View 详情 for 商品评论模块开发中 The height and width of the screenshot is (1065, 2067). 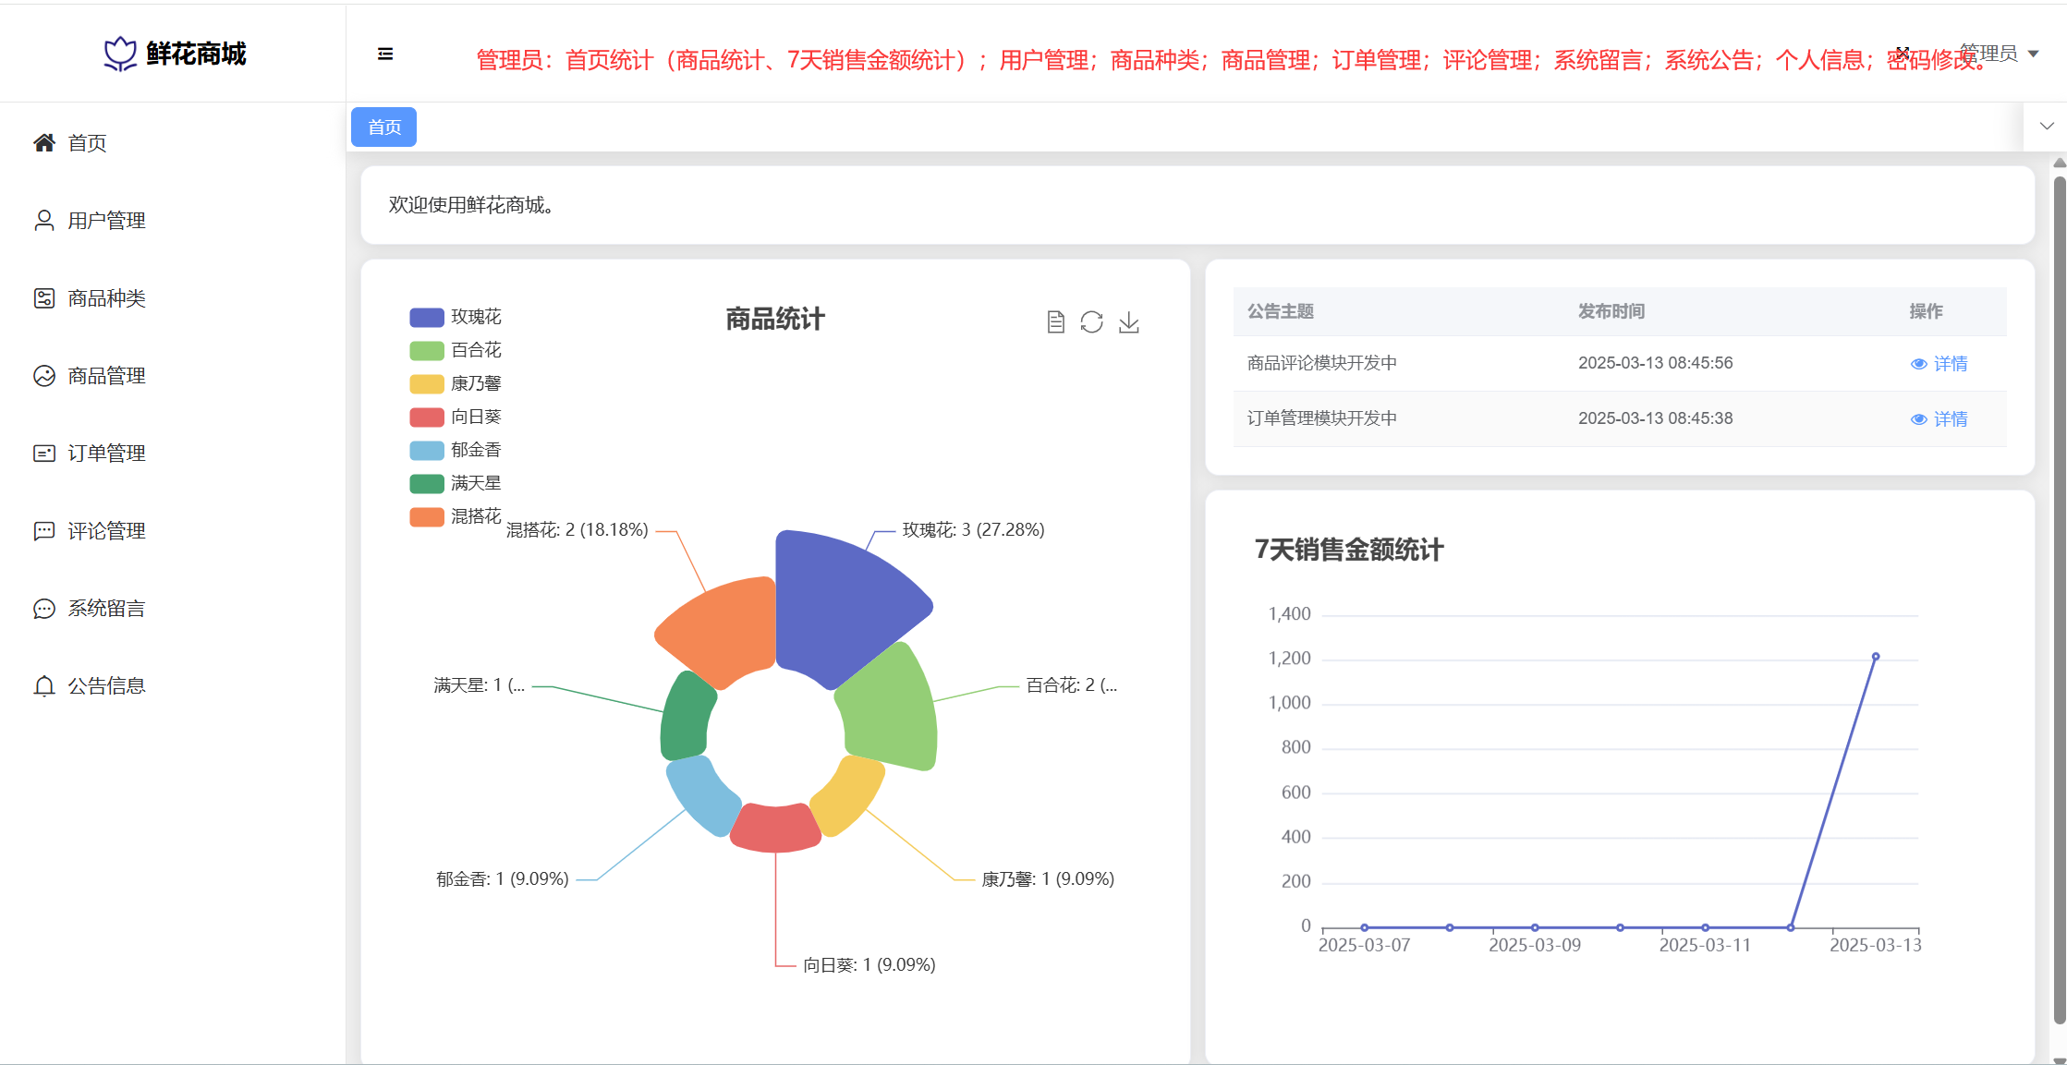pos(1939,364)
